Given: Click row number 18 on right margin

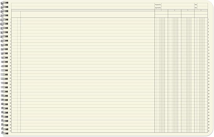Looking at the screenshot, I should click(x=209, y=72).
